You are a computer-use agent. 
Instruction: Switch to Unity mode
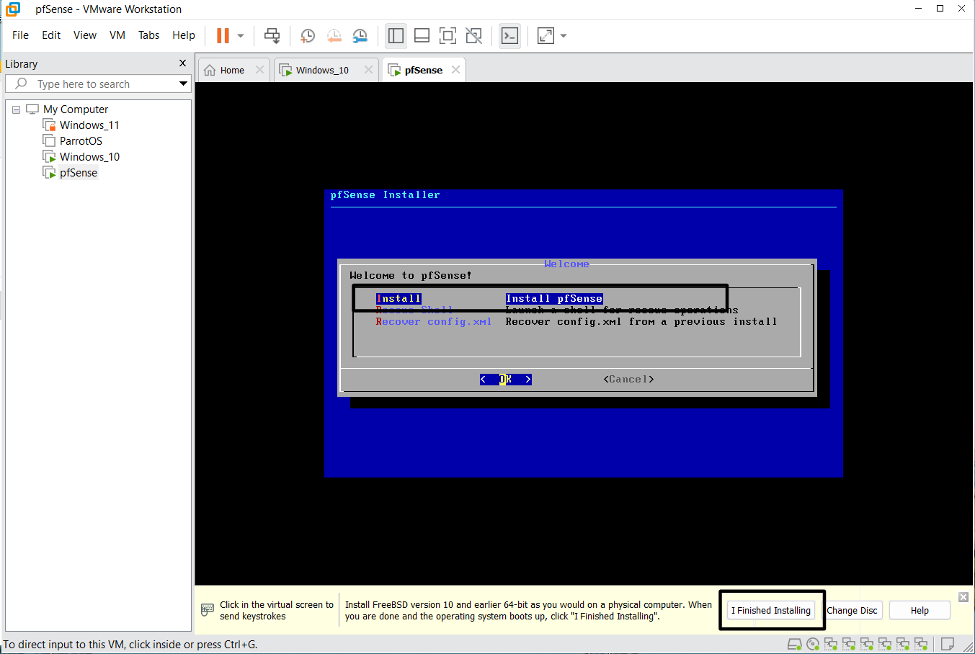(x=473, y=35)
